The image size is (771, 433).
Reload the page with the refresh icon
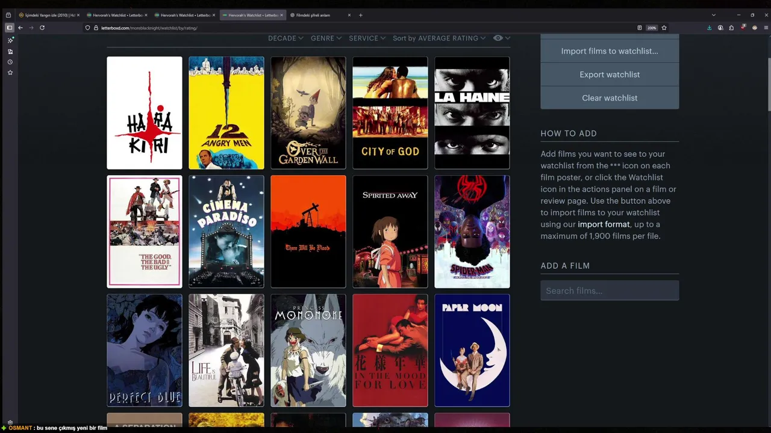[42, 28]
